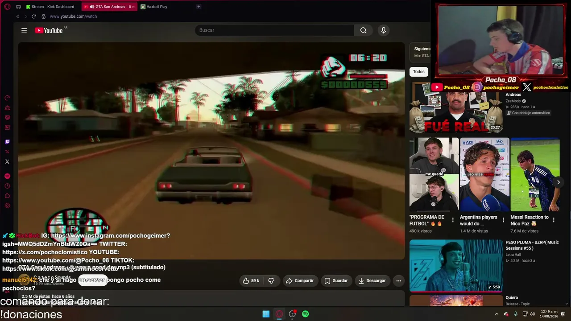Image resolution: width=571 pixels, height=321 pixels.
Task: Open the Opera sidebar extensions icon
Action: tap(7, 196)
